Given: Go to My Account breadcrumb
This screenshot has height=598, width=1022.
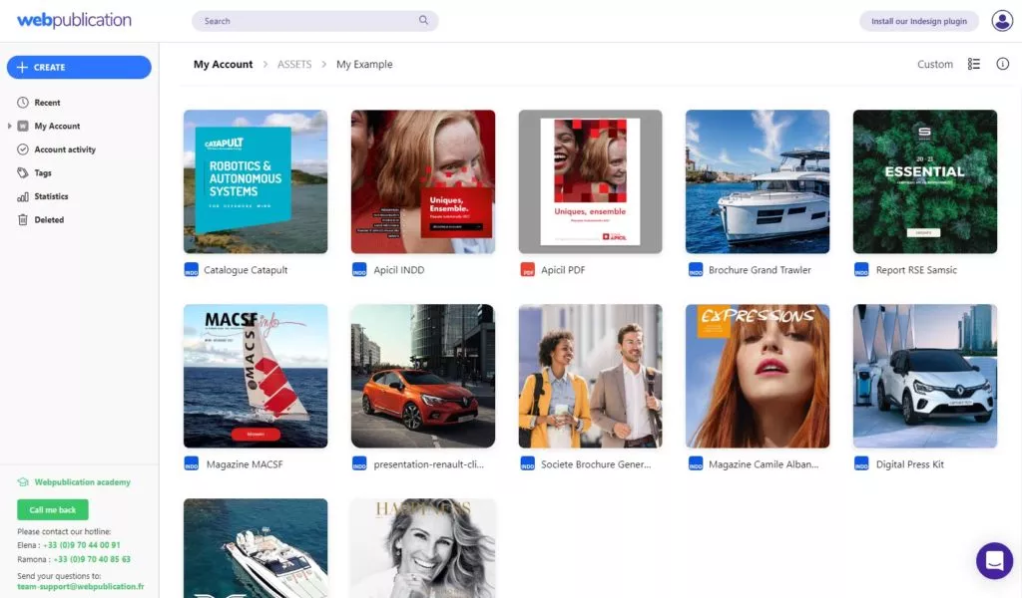Looking at the screenshot, I should 223,64.
